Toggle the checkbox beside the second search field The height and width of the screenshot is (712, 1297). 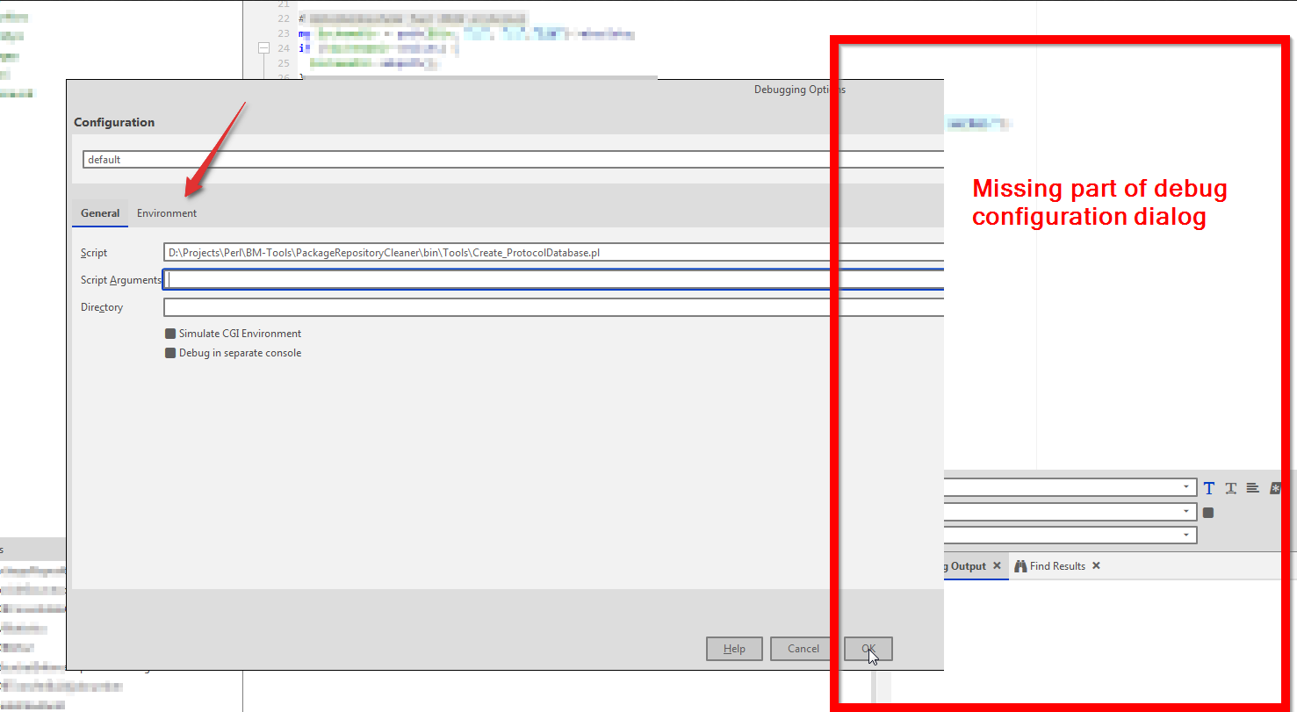click(x=1207, y=512)
